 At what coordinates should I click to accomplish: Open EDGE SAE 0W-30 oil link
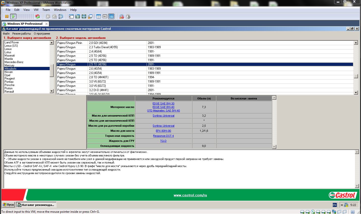click(x=163, y=103)
